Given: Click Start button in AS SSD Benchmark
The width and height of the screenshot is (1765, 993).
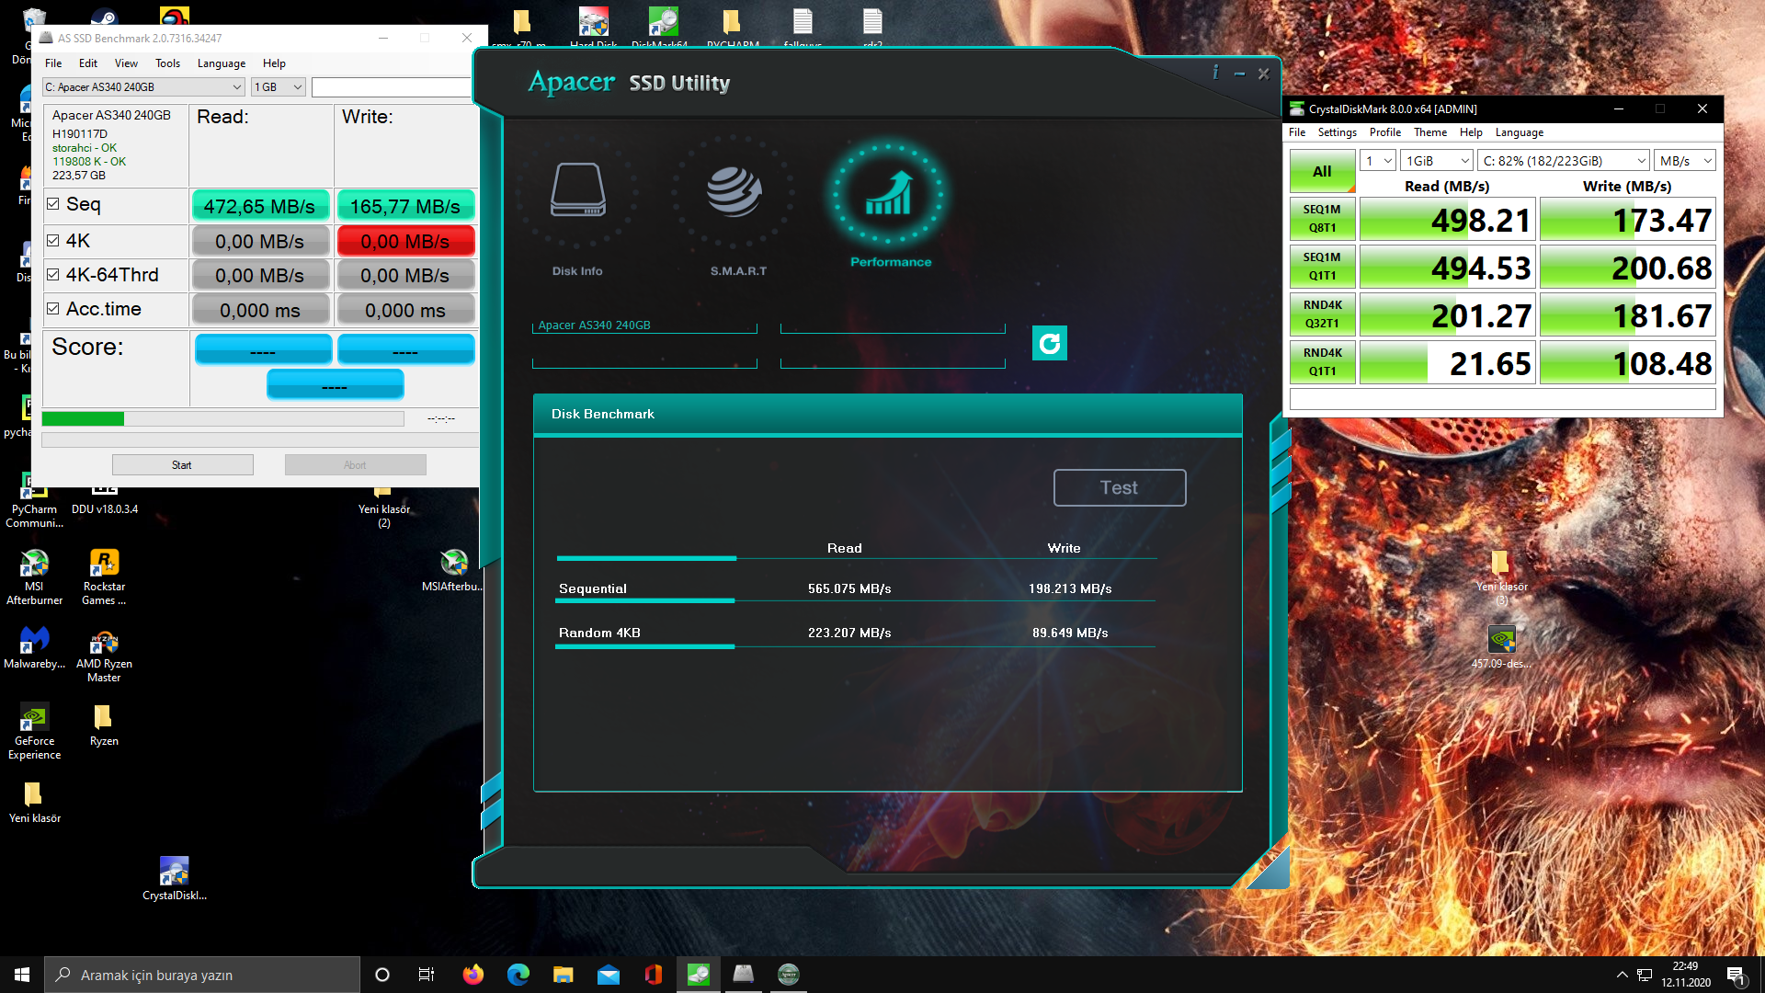Looking at the screenshot, I should [182, 465].
